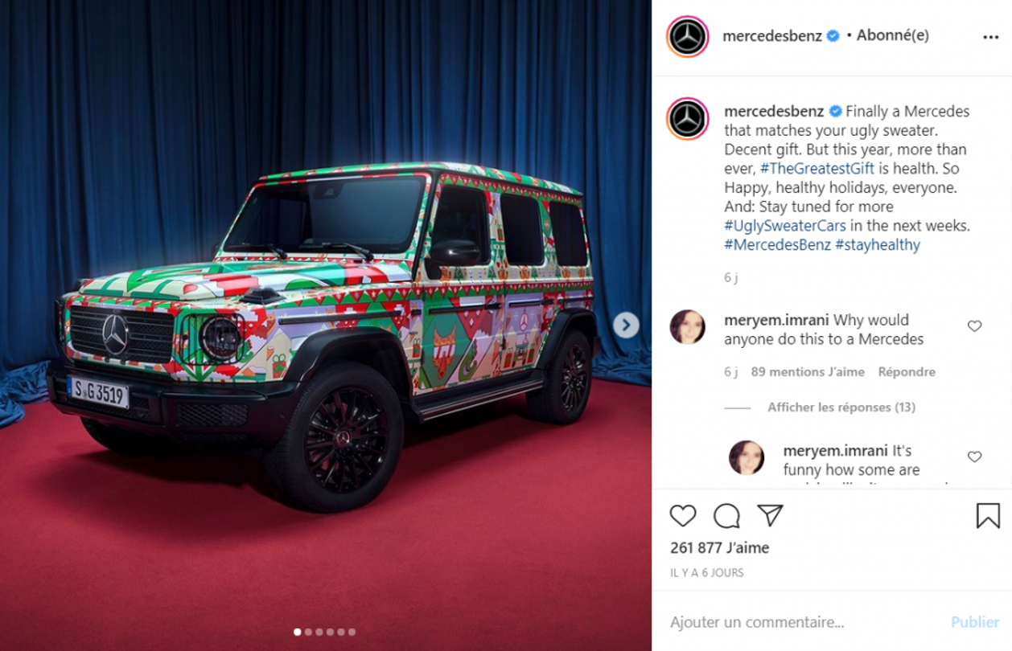Expand 'Afficher les réponses (13)'
The height and width of the screenshot is (651, 1012).
(841, 407)
